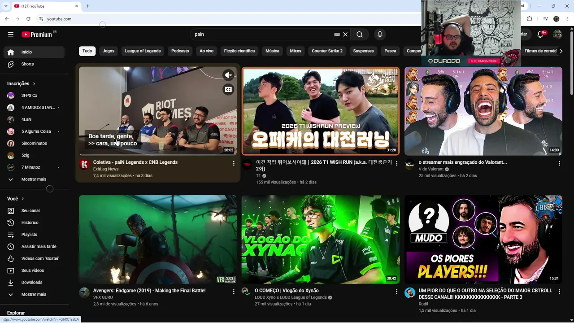Go back in browser history
This screenshot has width=574, height=323.
tap(7, 19)
